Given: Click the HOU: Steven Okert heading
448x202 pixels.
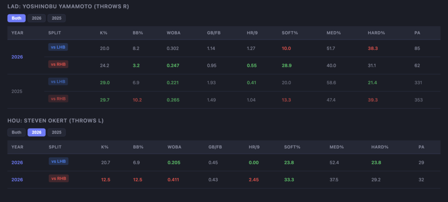Looking at the screenshot, I should [56, 121].
